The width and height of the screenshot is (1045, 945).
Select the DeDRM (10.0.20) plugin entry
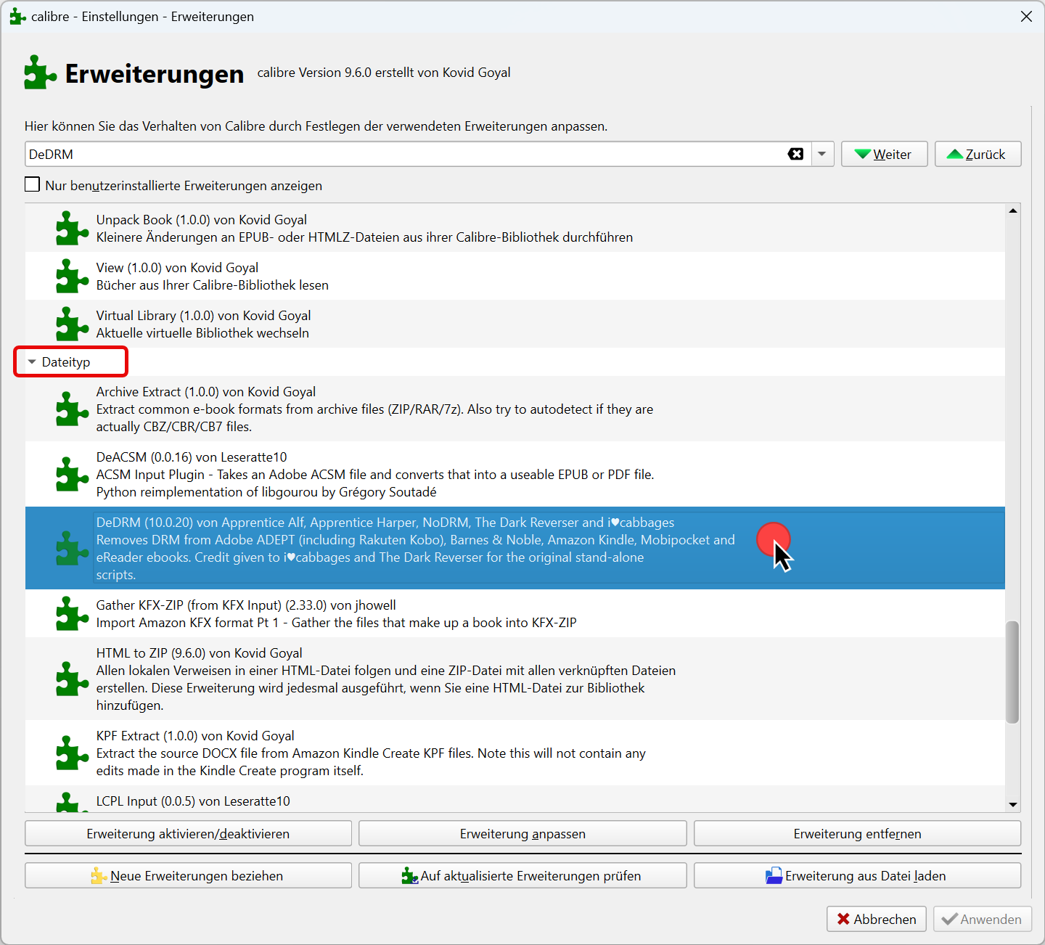[515, 548]
